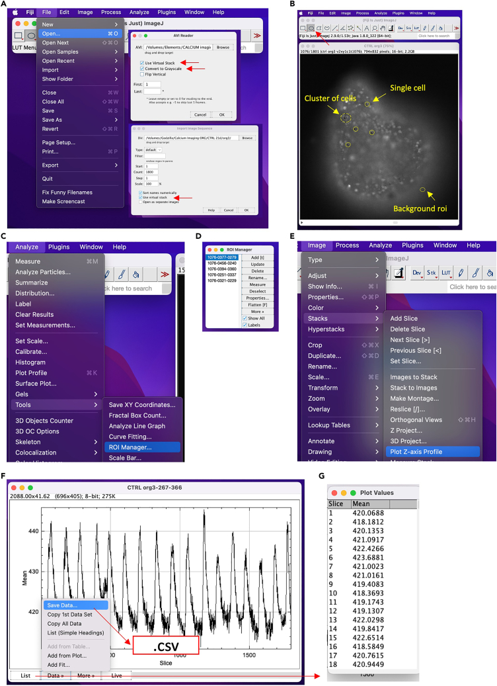497x686 pixels.
Task: Toggle the Convert to Grayscale checkbox
Action: pyautogui.click(x=142, y=69)
